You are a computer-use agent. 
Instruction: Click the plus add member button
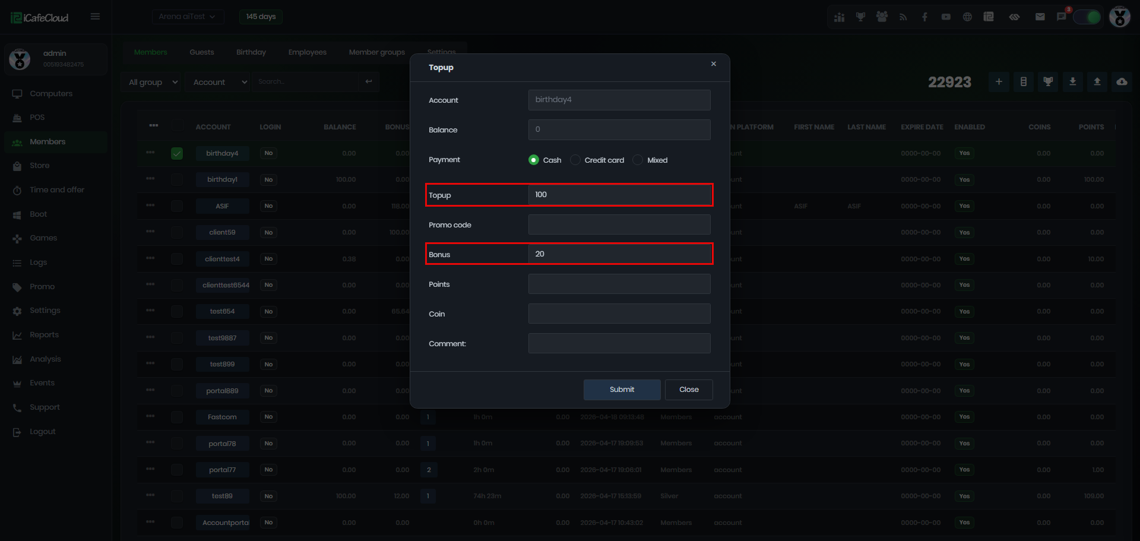[x=999, y=82]
